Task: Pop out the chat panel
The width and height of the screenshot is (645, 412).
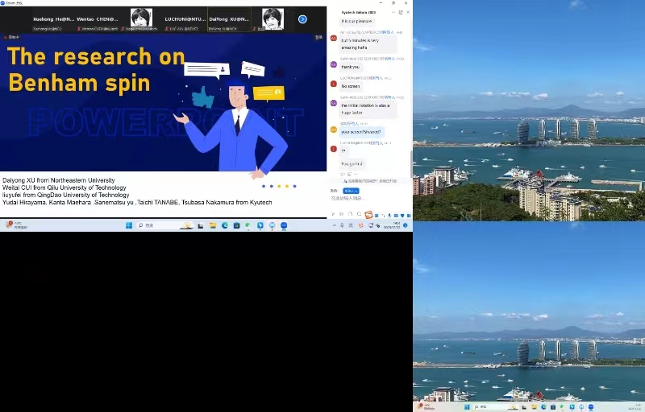Action: pos(401,12)
